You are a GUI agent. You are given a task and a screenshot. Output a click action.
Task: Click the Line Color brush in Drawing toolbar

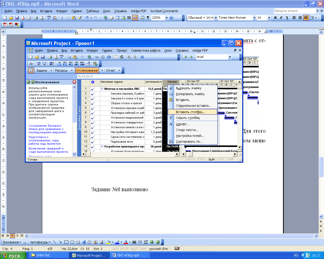[x=117, y=242]
